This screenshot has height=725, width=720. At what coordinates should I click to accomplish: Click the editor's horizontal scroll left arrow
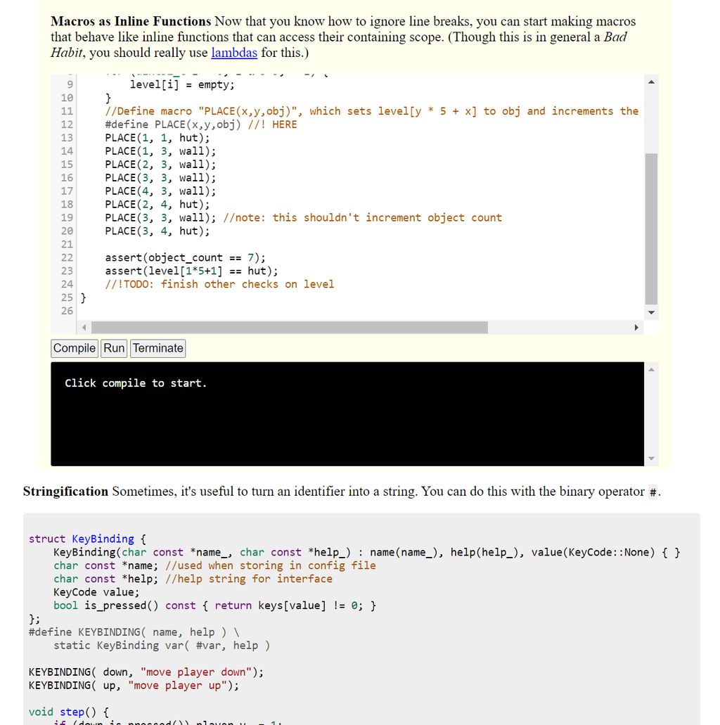tap(84, 328)
